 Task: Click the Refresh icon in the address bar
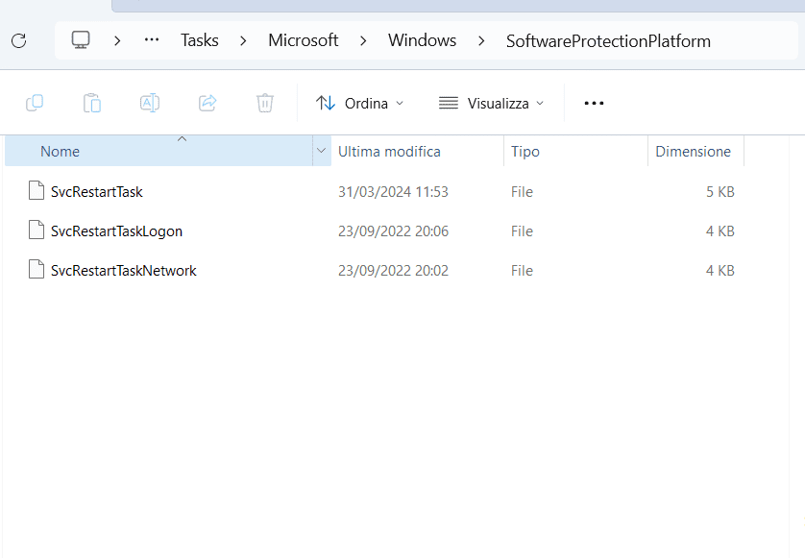tap(18, 40)
